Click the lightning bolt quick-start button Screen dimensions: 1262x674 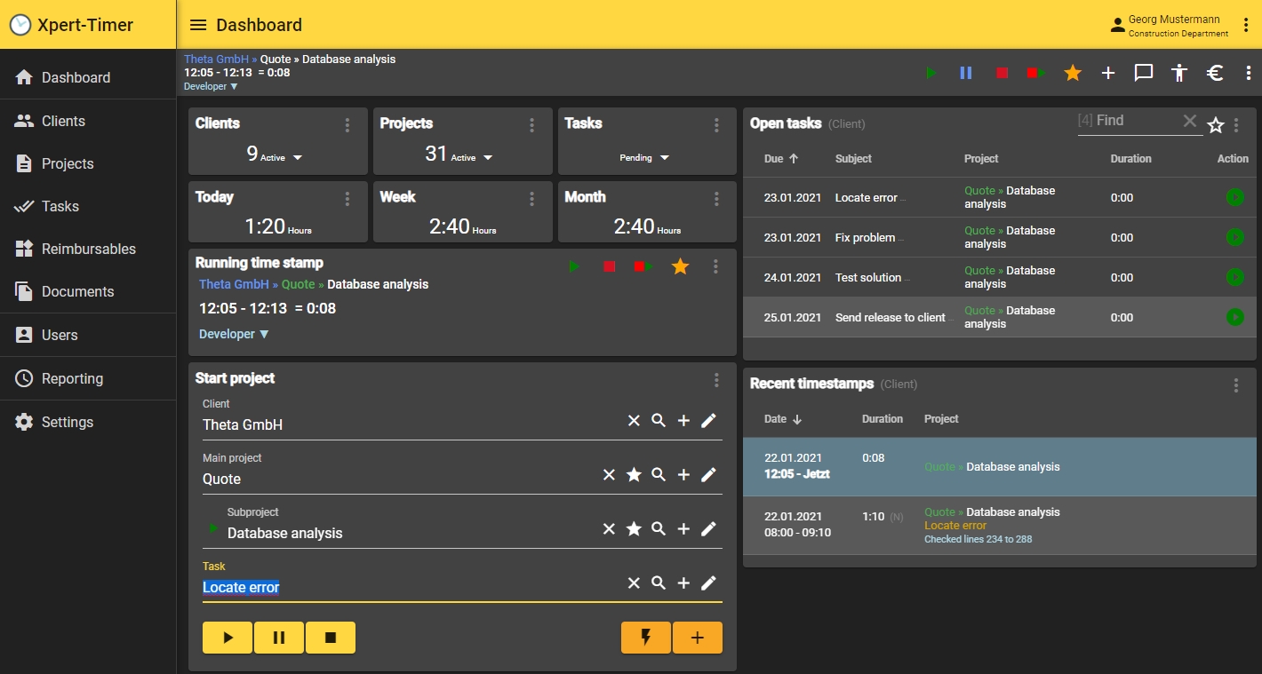[646, 638]
